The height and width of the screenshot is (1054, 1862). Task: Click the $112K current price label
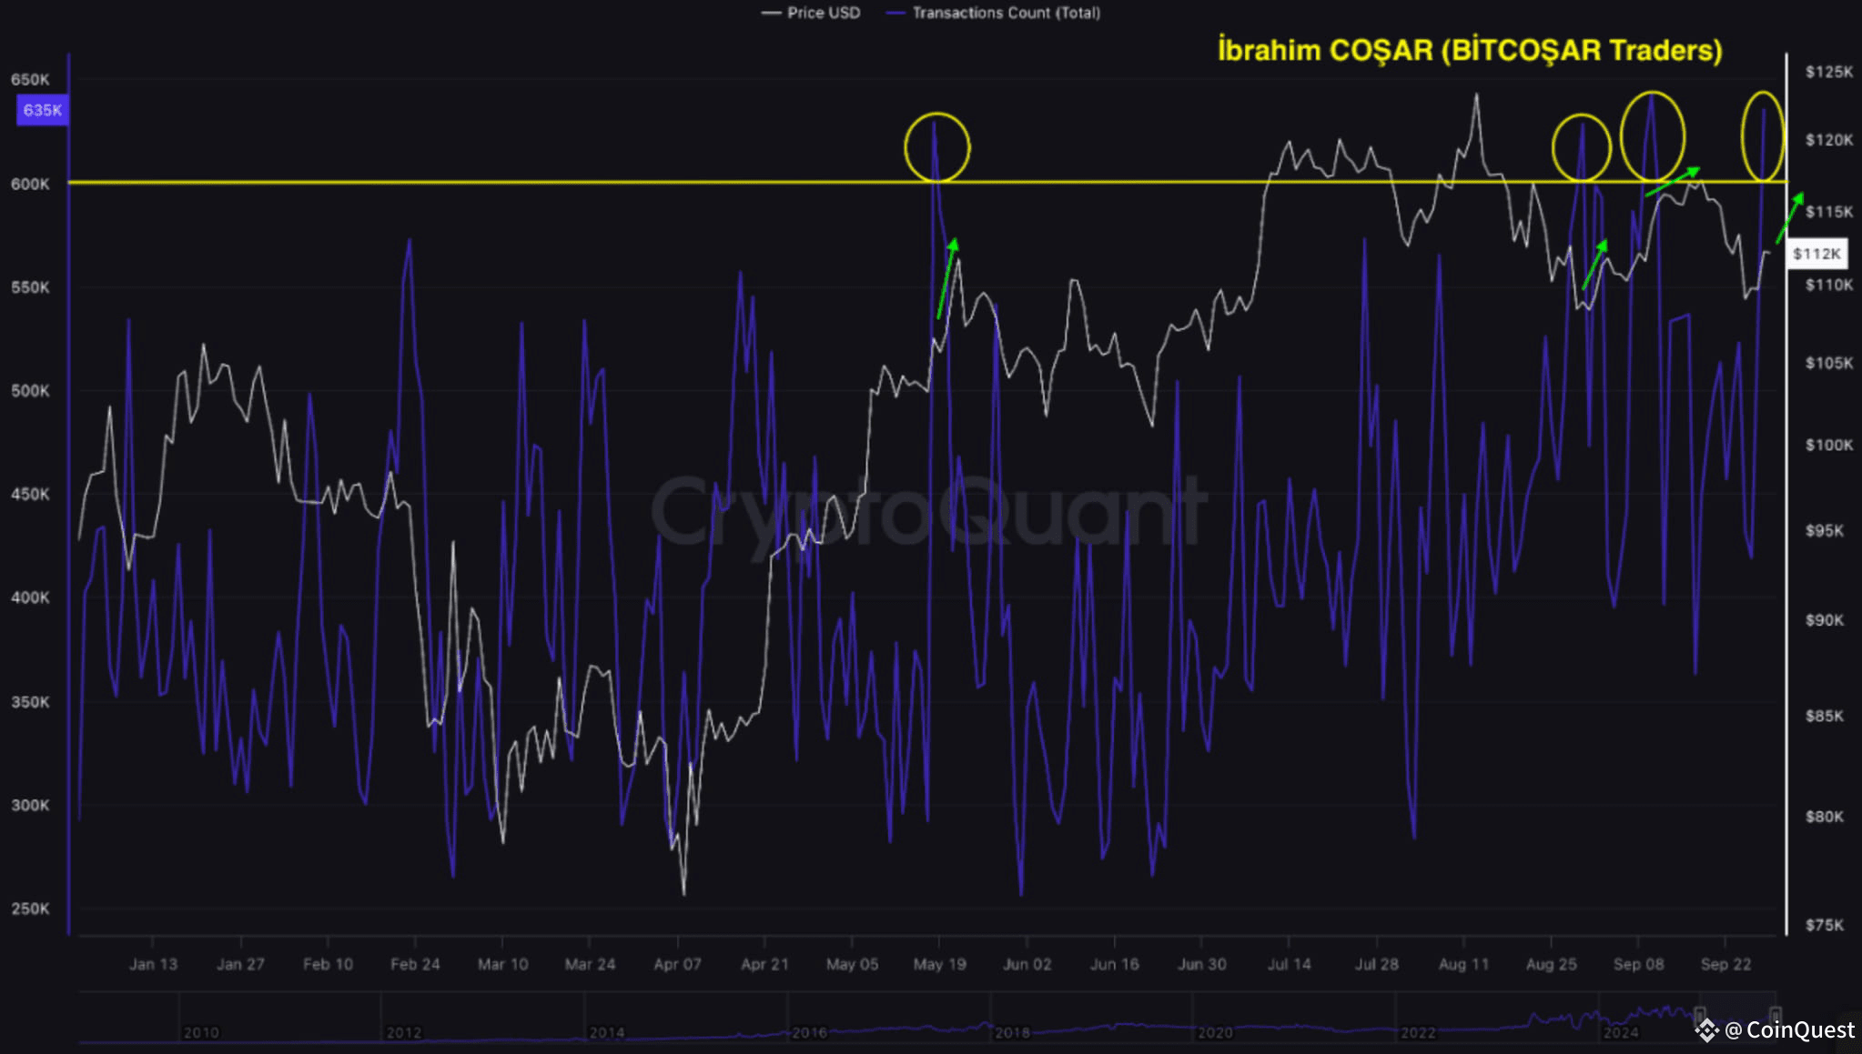pos(1816,254)
